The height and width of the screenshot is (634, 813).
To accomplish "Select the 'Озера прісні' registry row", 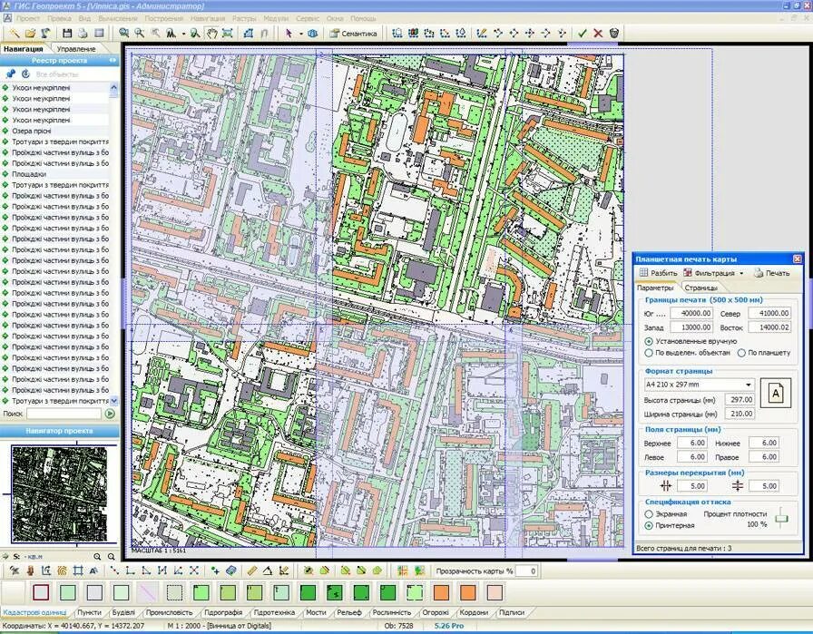I will coord(54,131).
